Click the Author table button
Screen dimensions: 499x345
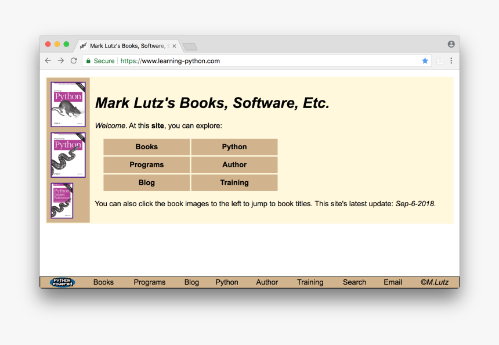pos(234,165)
